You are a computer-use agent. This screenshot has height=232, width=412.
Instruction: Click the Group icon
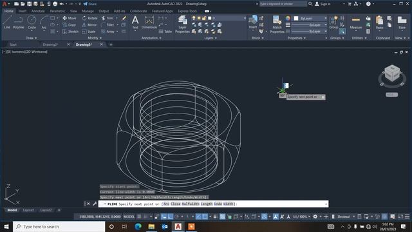point(333,23)
